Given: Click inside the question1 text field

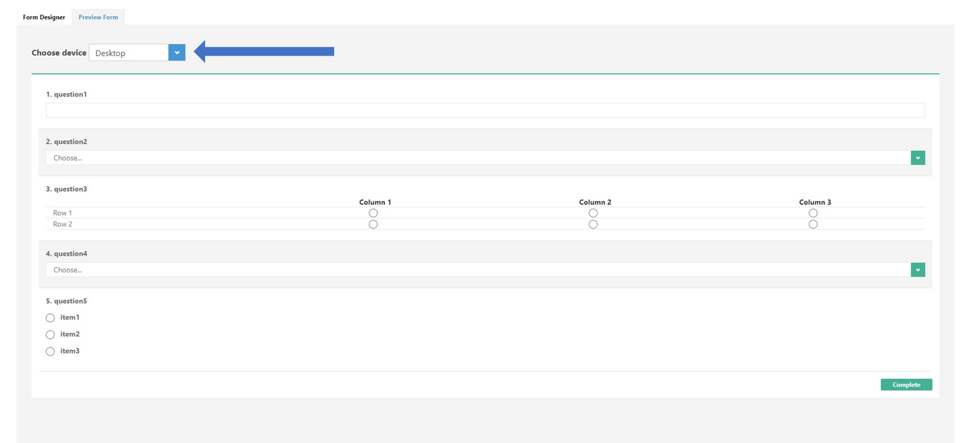Looking at the screenshot, I should pos(485,109).
